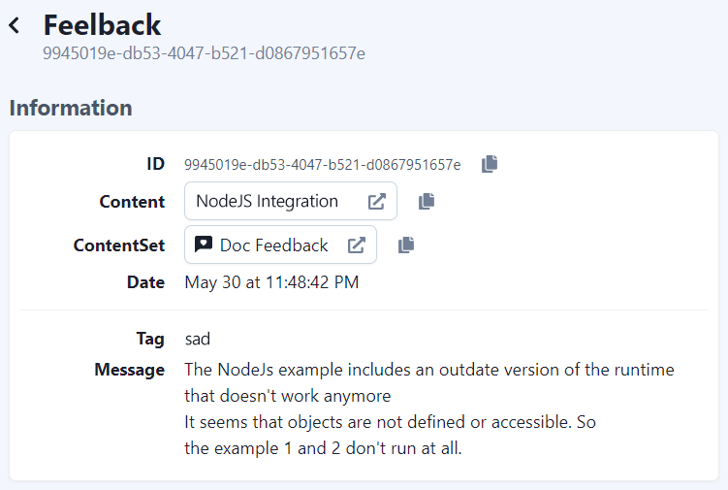Open external link icon in Doc Feedback chip
This screenshot has width=728, height=490.
coord(356,245)
